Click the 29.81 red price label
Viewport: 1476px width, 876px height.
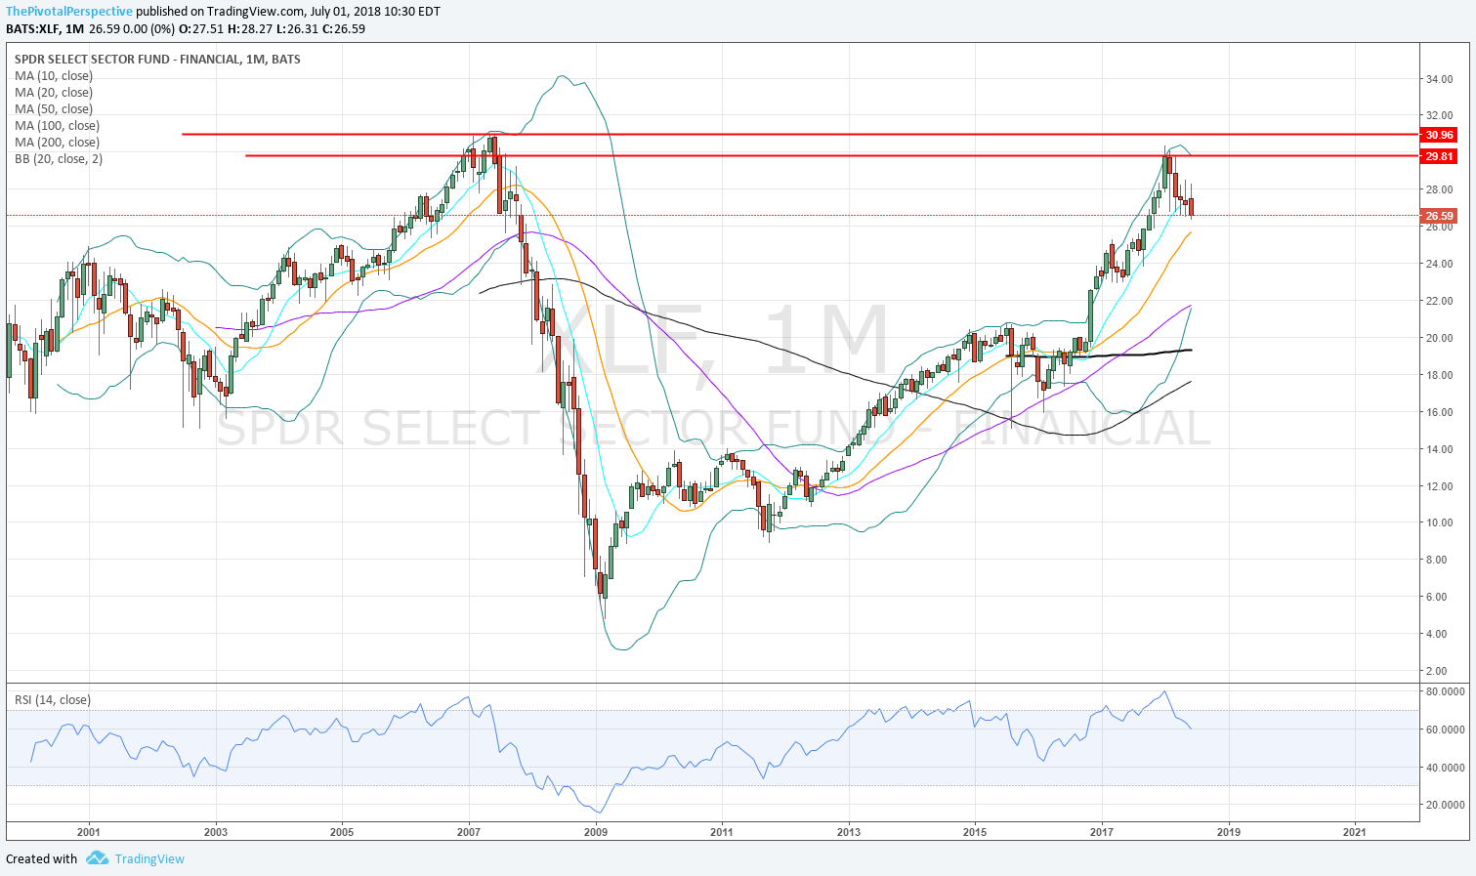point(1439,156)
